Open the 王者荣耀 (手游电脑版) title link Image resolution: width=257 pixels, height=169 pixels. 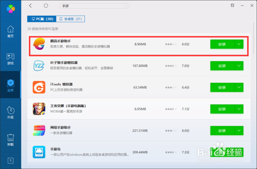(x=68, y=106)
